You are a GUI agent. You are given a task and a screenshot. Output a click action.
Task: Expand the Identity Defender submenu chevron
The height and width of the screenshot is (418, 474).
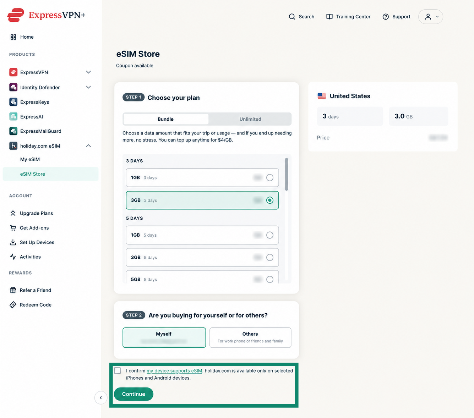[88, 87]
